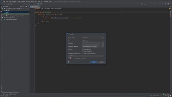Toggle the quotient method checkbox
The height and width of the screenshot is (97, 172).
click(69, 58)
